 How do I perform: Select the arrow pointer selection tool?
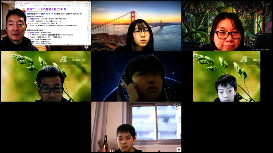(x=45, y=6)
